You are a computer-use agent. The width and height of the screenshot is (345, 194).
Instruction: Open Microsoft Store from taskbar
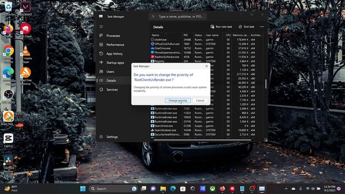(x=183, y=189)
